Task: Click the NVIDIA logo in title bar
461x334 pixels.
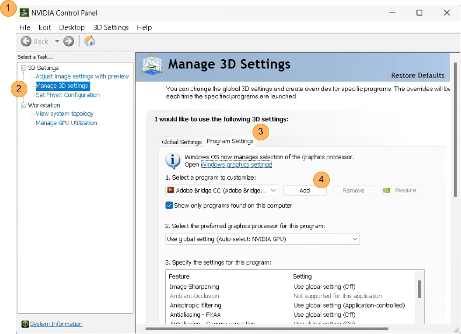Action: [25, 12]
